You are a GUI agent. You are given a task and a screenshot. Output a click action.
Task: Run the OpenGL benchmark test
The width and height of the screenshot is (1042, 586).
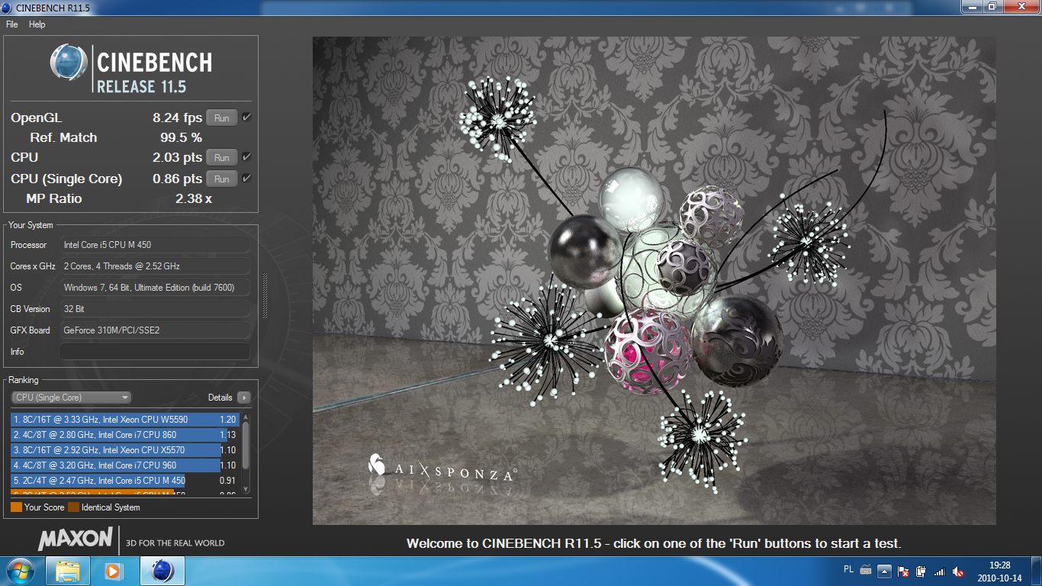click(221, 118)
